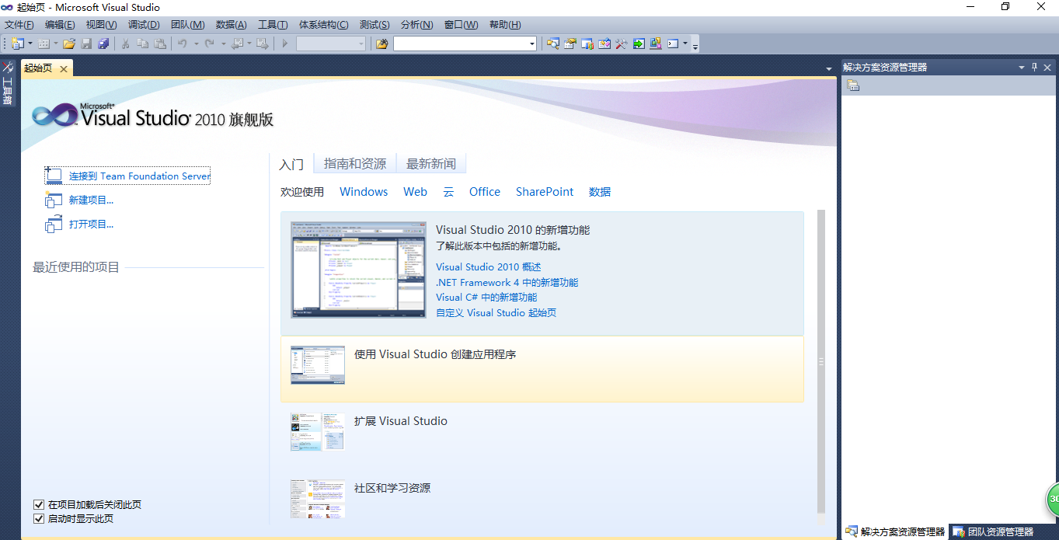The height and width of the screenshot is (540, 1059).
Task: Select the Paste icon on the toolbar
Action: [160, 44]
